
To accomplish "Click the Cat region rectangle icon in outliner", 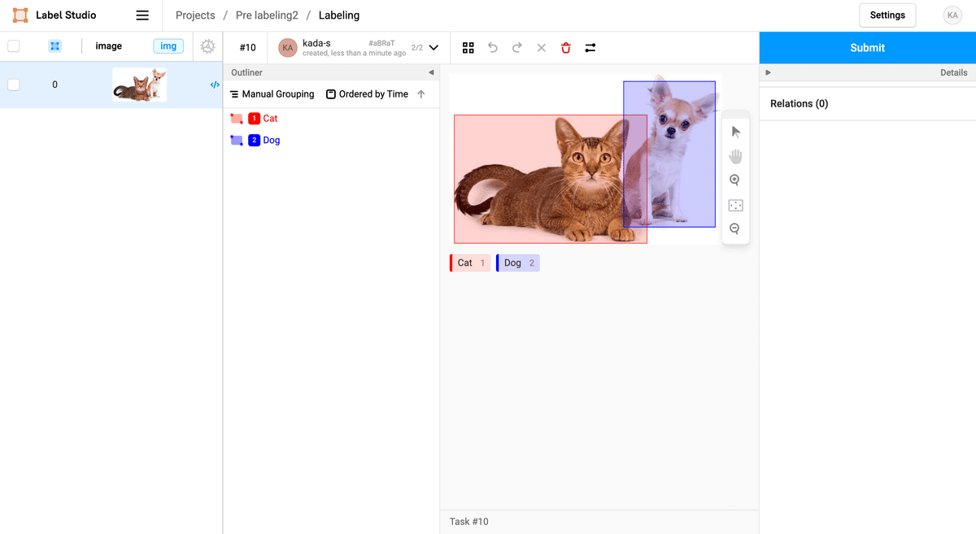I will (x=237, y=119).
